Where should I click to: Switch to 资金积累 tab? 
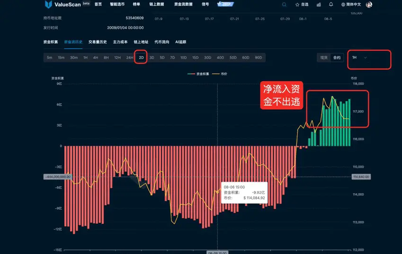point(51,42)
